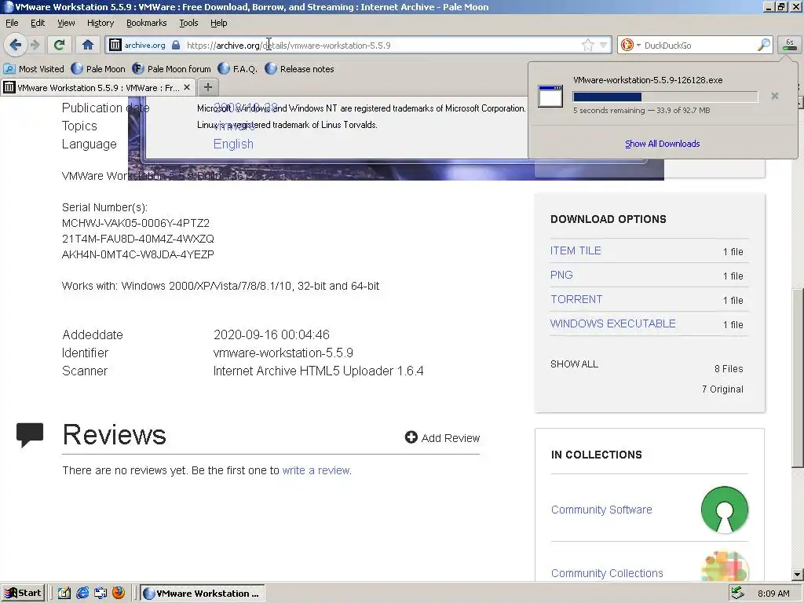Open the Pale Moon forum bookmark

[x=171, y=69]
